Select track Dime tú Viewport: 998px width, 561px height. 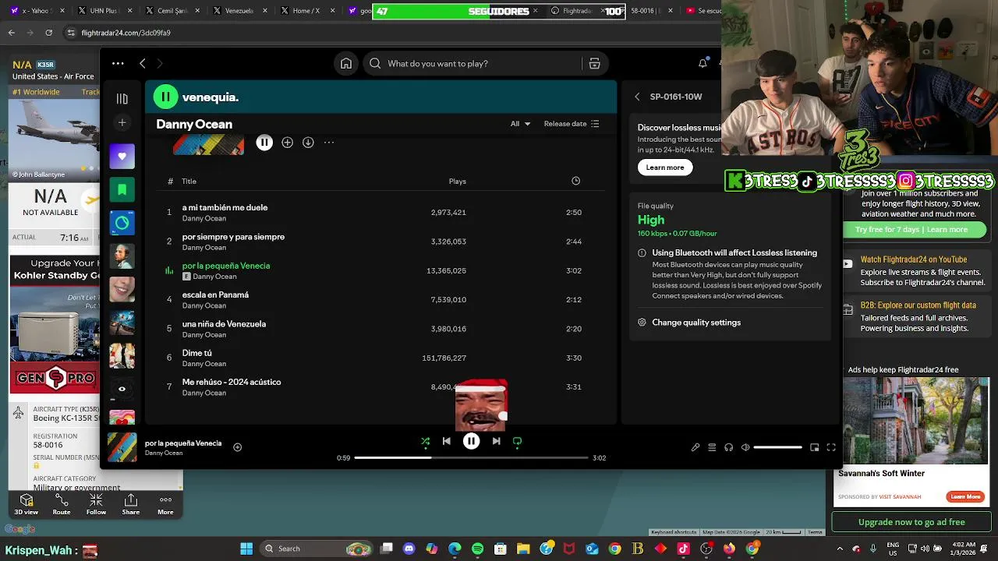[196, 353]
